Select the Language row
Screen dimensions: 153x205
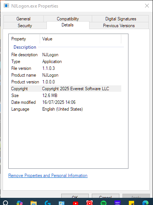pyautogui.click(x=66, y=109)
